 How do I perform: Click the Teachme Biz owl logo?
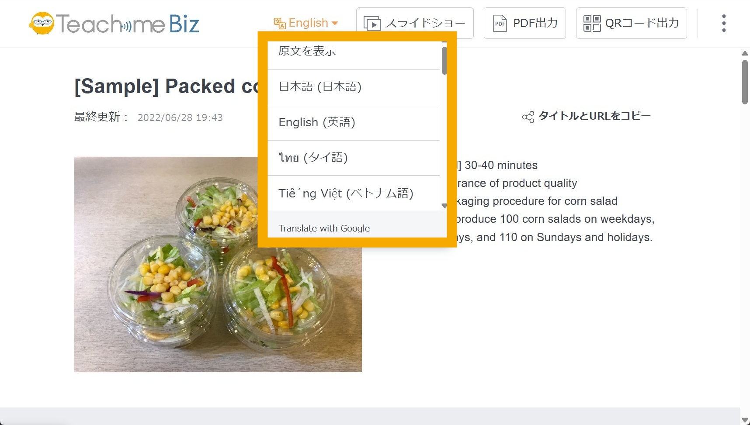42,23
